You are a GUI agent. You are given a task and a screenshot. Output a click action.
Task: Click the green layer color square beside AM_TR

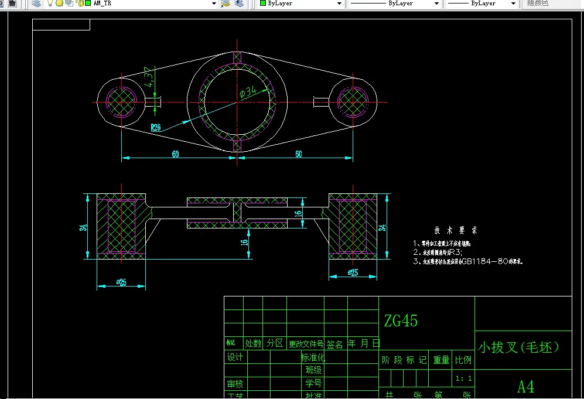(x=88, y=3)
